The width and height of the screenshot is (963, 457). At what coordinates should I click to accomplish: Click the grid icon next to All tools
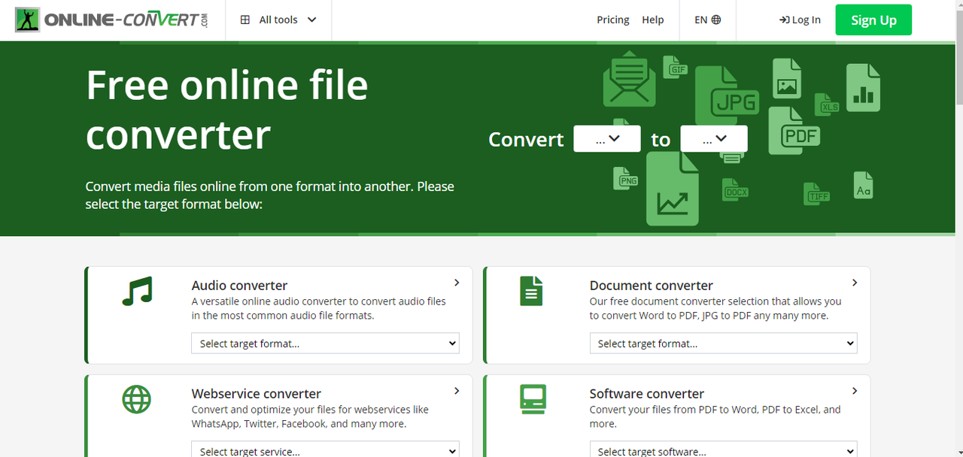245,20
